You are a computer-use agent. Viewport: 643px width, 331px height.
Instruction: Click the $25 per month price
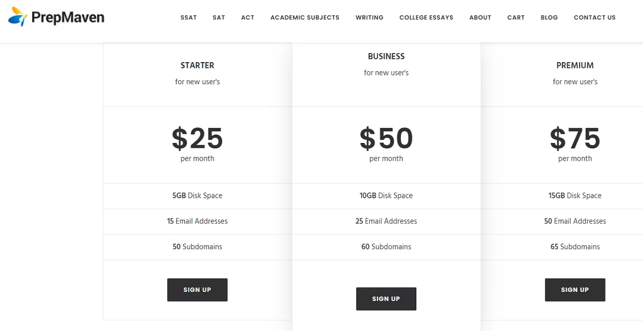pos(197,139)
